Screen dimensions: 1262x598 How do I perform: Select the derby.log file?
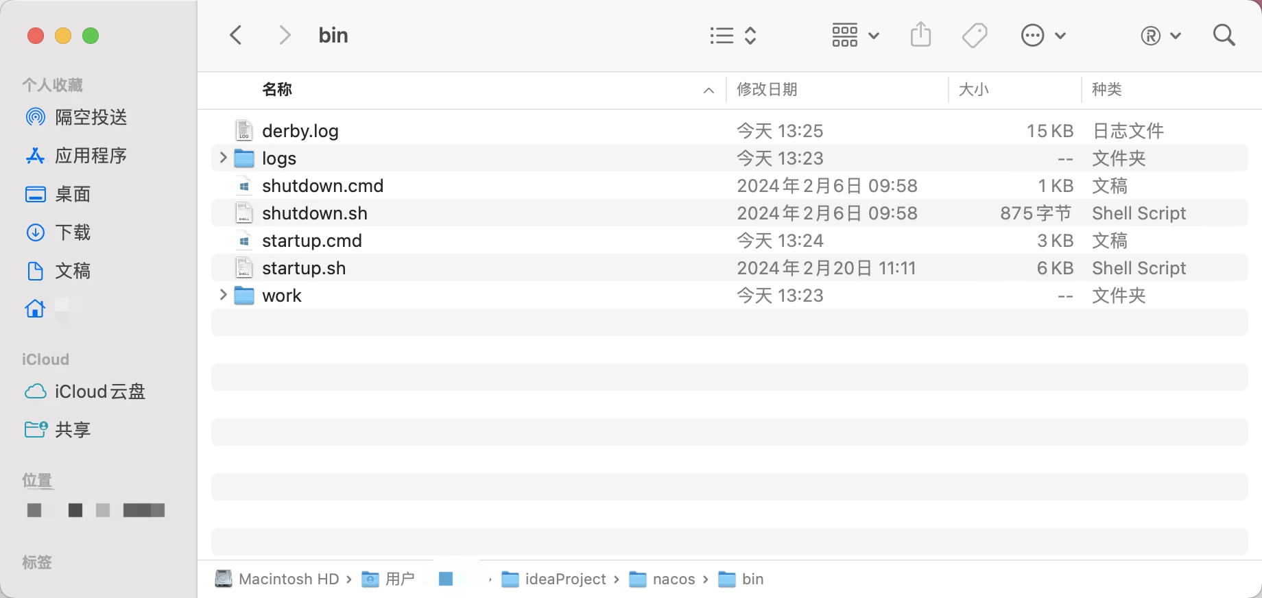(300, 131)
